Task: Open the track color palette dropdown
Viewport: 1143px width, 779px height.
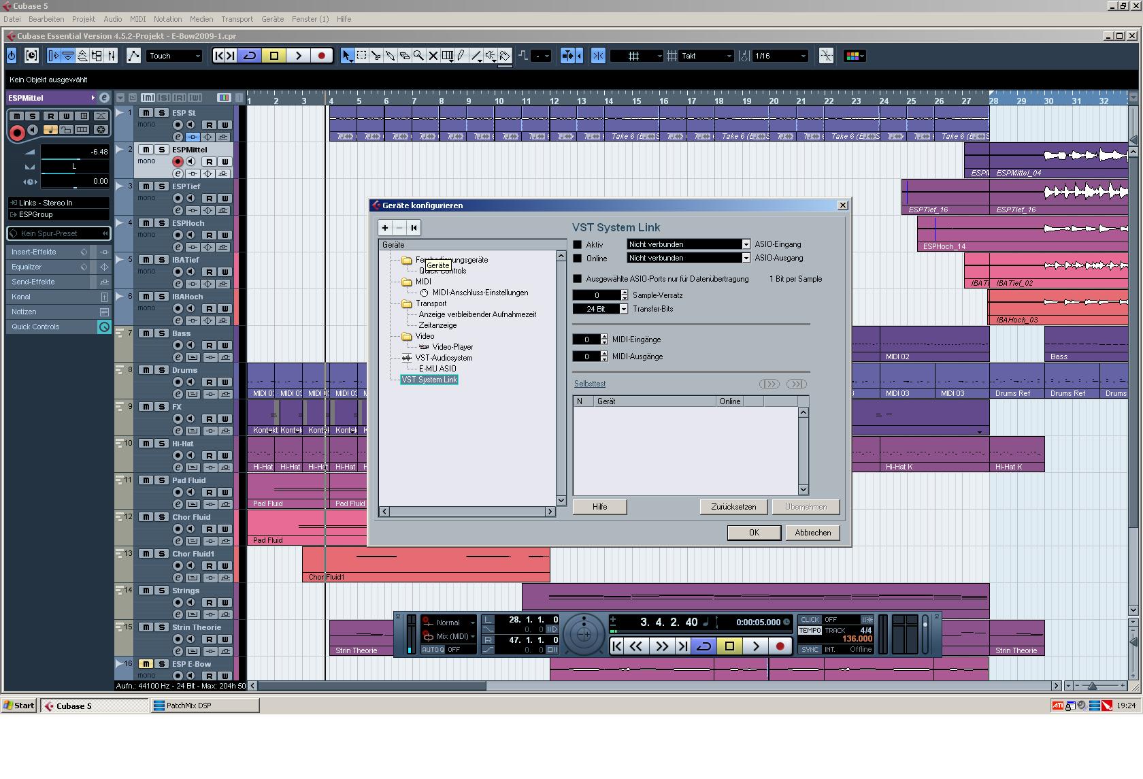Action: coord(855,56)
